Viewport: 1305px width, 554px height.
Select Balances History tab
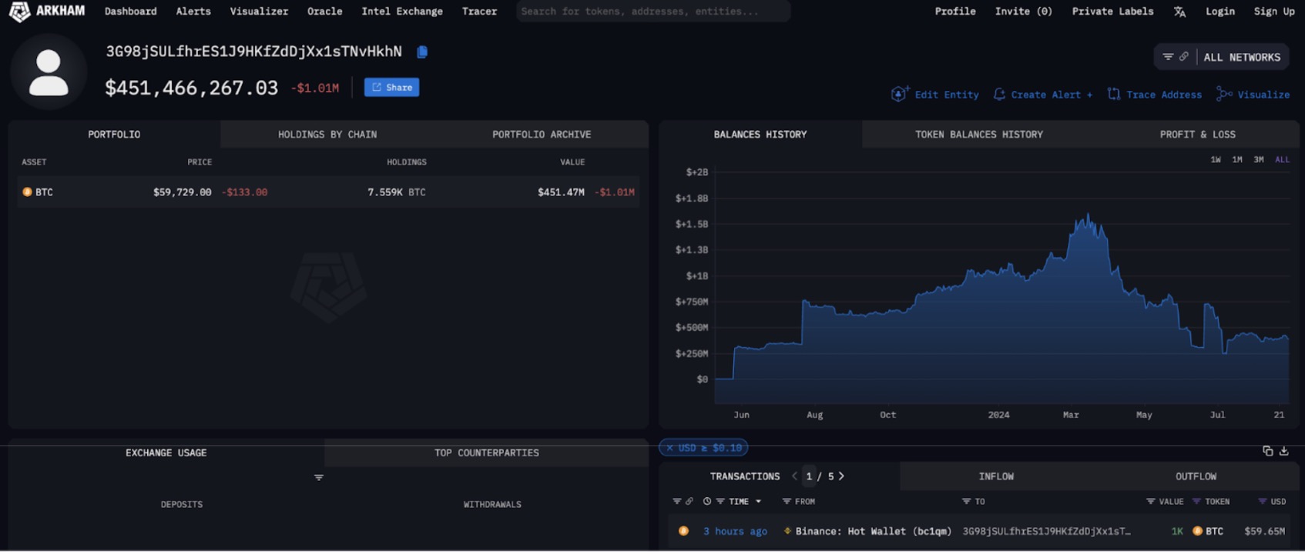(x=760, y=134)
